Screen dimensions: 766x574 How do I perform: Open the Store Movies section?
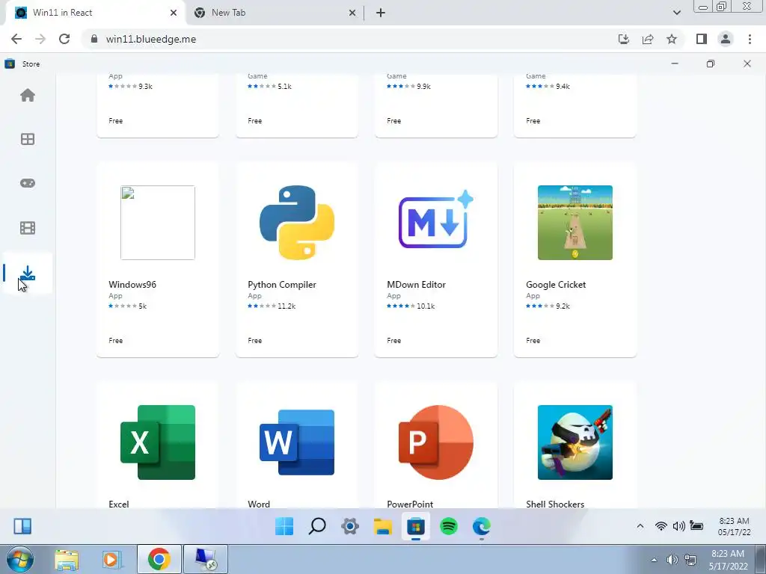(x=28, y=227)
